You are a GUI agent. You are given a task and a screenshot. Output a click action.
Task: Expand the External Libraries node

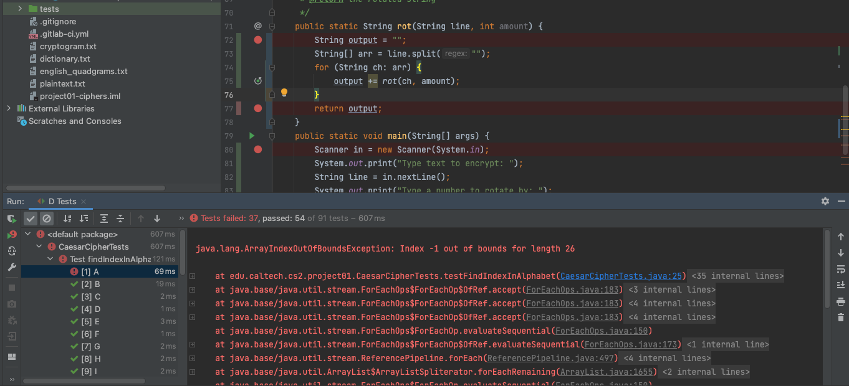coord(9,108)
